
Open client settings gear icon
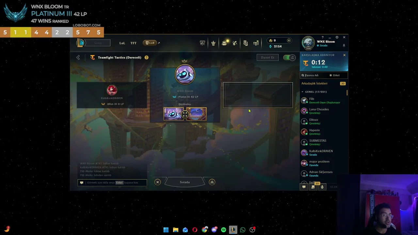[x=337, y=37]
